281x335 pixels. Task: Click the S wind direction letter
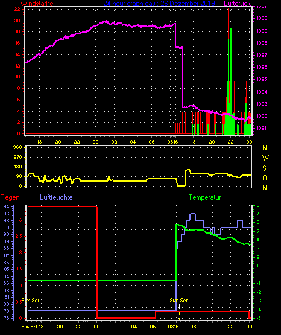265,168
